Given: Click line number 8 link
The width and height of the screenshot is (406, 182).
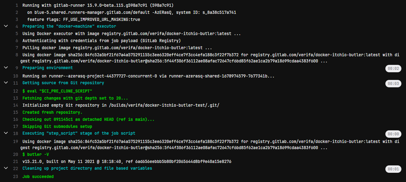Looking at the screenshot, I should 16,55.
